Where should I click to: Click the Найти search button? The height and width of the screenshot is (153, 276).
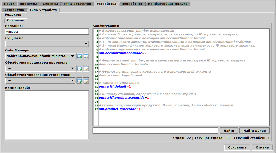click(229, 131)
